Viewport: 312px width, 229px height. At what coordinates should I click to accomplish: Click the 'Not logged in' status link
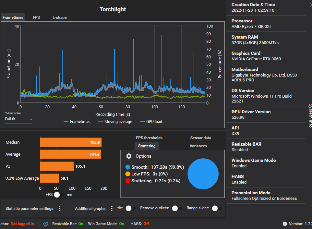point(22,224)
